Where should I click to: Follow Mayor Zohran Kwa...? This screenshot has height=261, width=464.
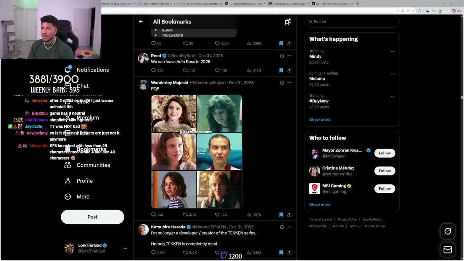click(385, 153)
